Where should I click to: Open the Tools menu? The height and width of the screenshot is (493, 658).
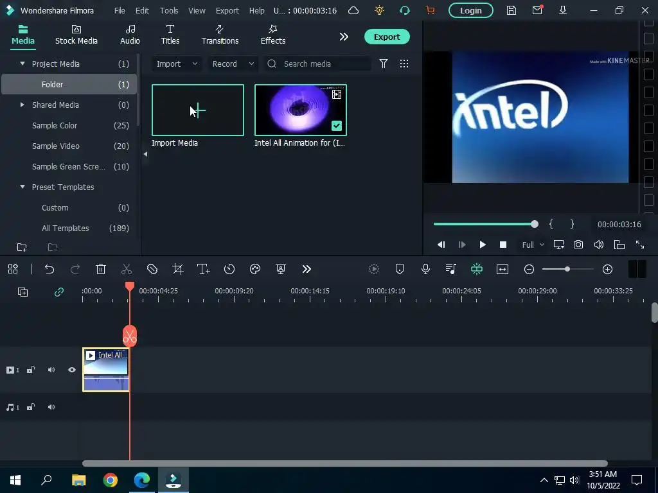169,10
